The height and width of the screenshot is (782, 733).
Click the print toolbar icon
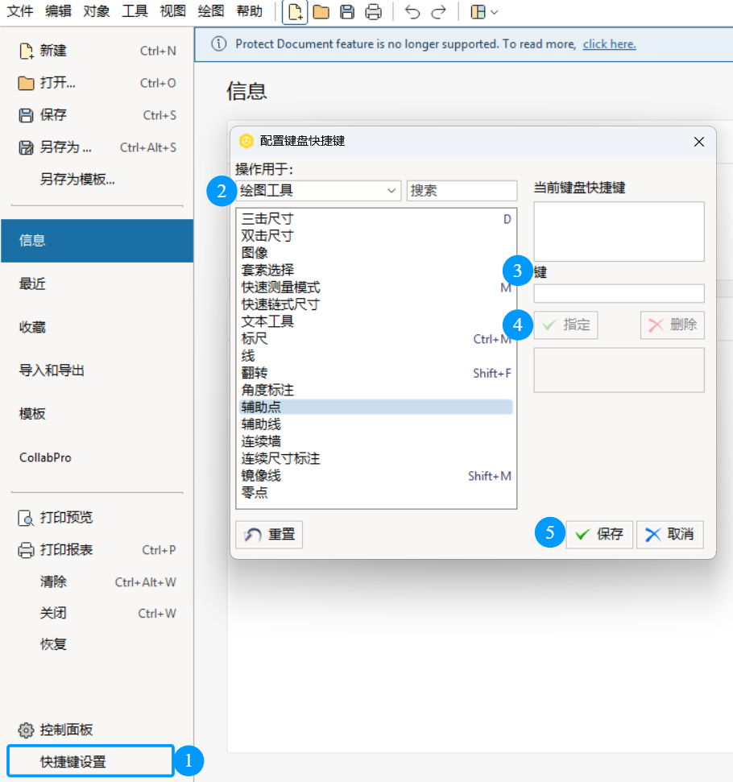tap(373, 12)
